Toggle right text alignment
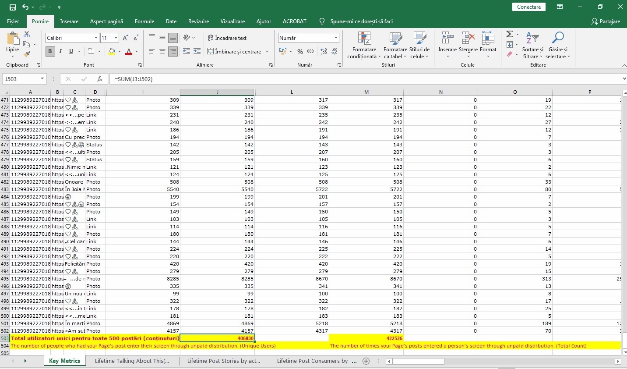The width and height of the screenshot is (627, 369). [x=173, y=51]
